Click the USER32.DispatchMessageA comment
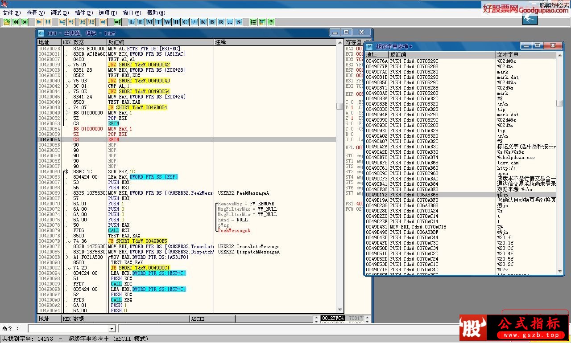 pos(249,252)
